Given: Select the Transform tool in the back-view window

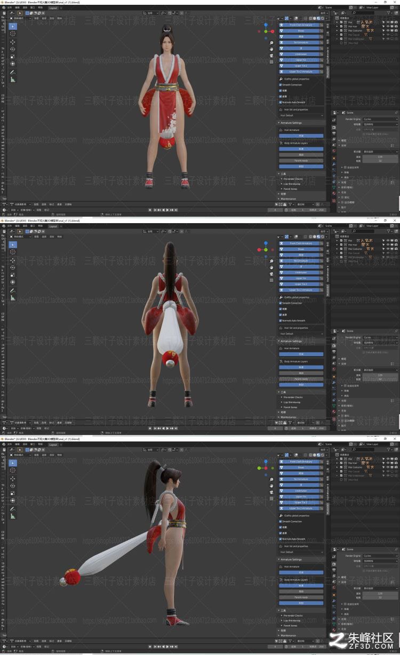Looking at the screenshot, I should (x=13, y=282).
